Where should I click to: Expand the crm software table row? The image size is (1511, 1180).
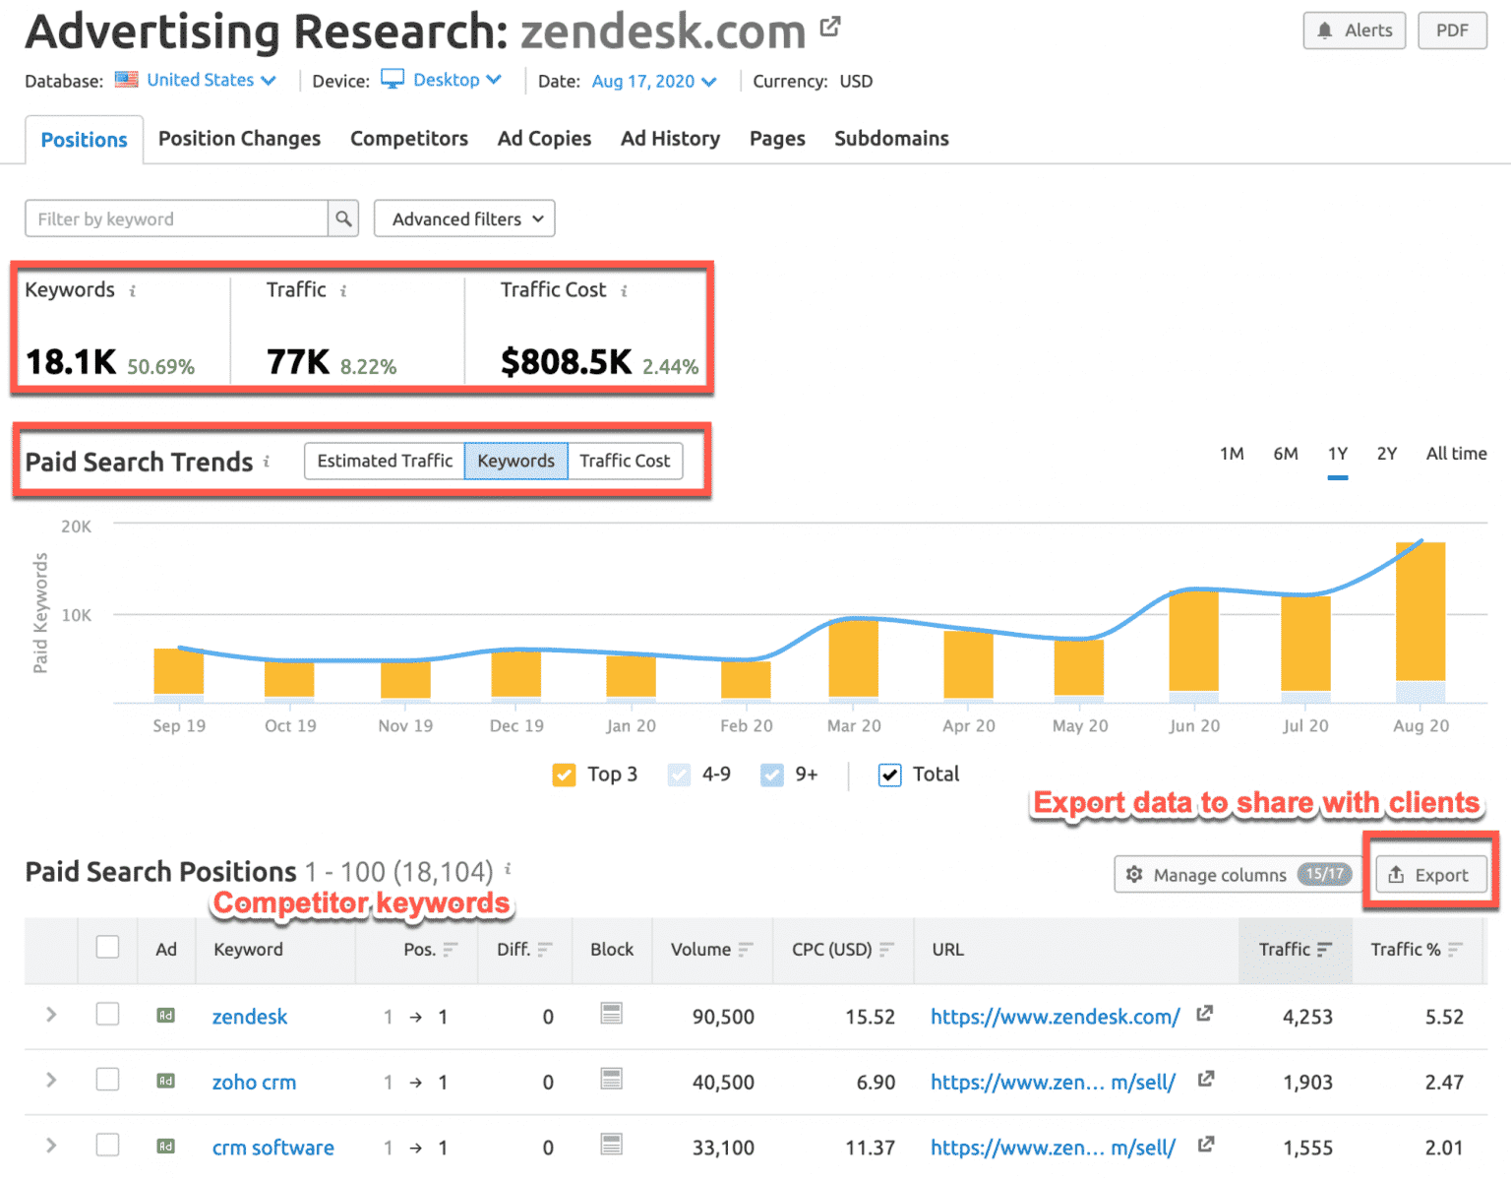click(50, 1145)
